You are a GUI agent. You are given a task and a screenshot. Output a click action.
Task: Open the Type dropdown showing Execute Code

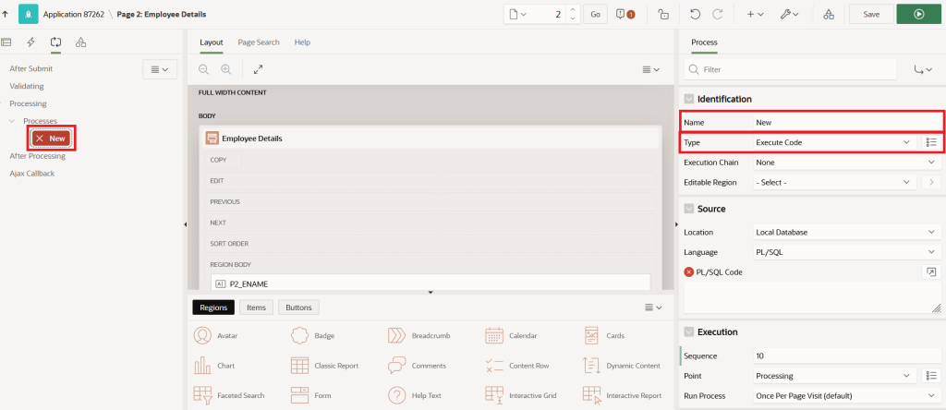[834, 142]
